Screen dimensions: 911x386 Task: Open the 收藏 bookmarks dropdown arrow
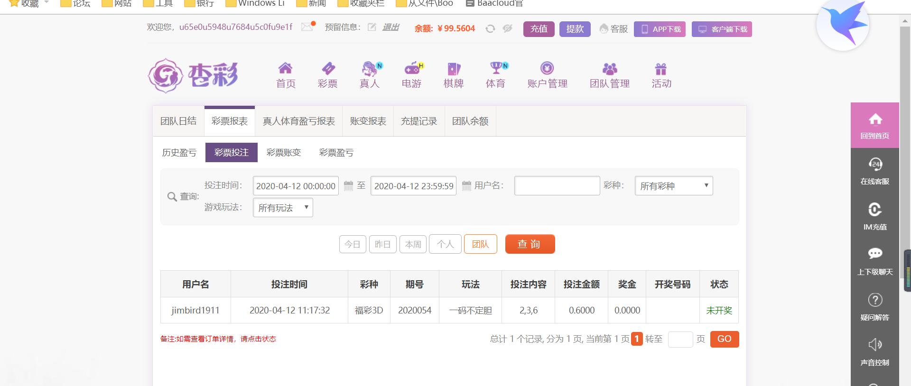click(x=46, y=3)
